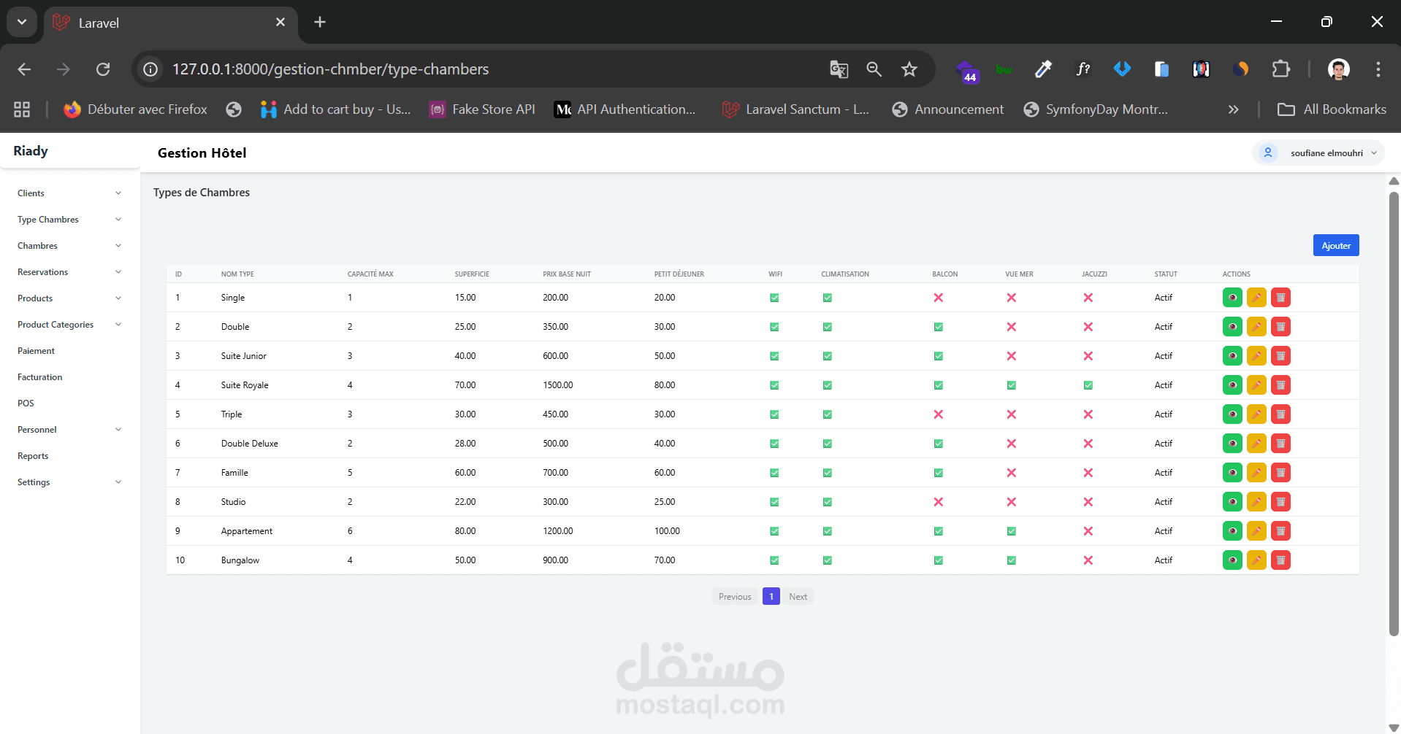1401x734 pixels.
Task: Show more bookmarks with the overflow chevron
Action: 1234,109
